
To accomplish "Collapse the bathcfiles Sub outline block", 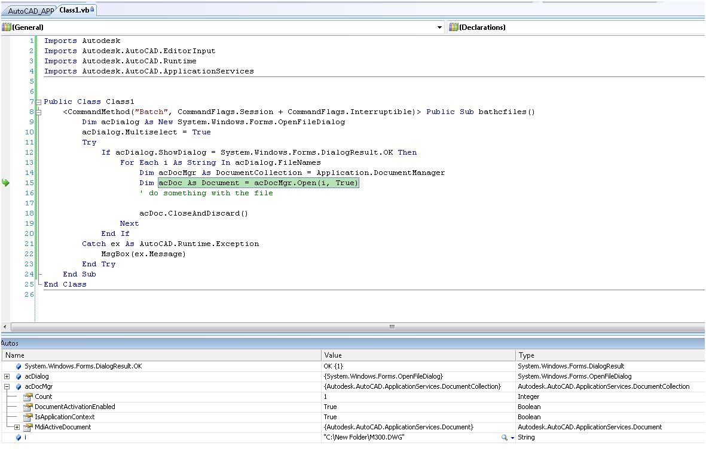I will click(39, 112).
